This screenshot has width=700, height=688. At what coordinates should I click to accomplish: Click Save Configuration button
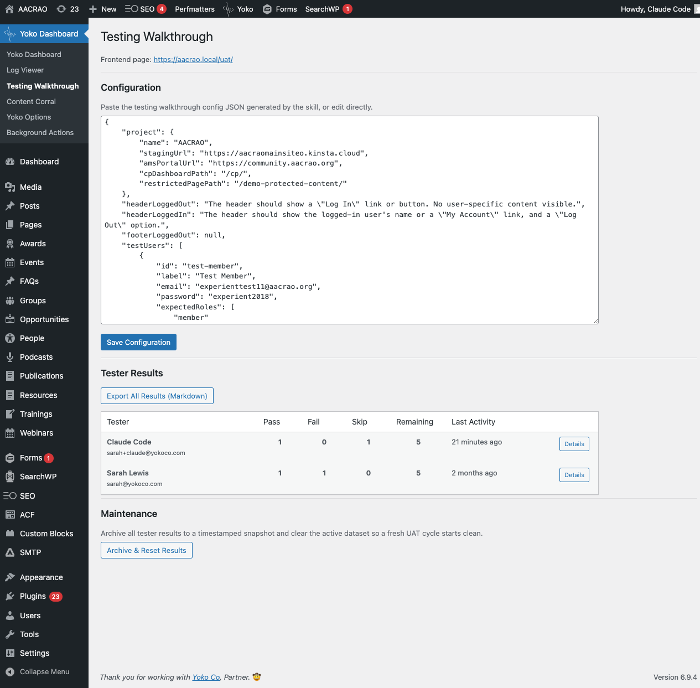point(138,342)
